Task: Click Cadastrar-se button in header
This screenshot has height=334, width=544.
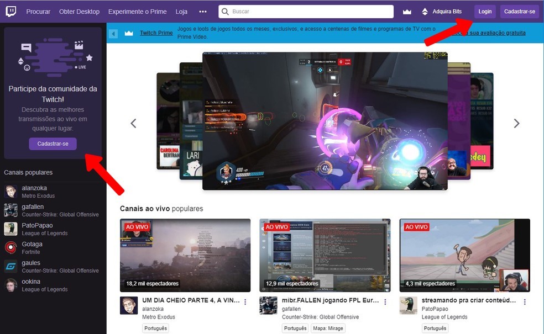Action: 519,12
